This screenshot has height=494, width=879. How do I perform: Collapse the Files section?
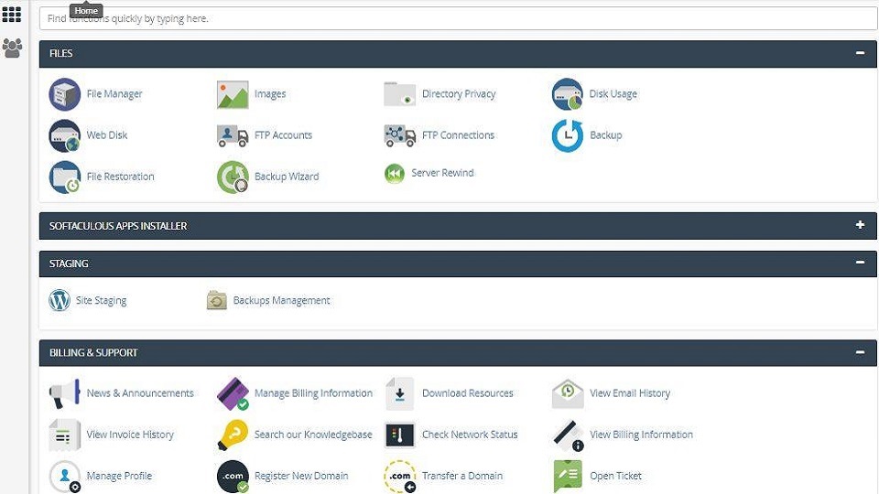pos(860,53)
